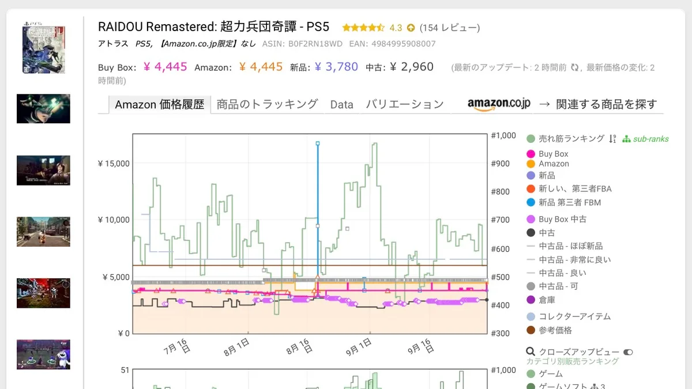Viewport: 692px width, 389px height.
Task: Click the orange up-arrow circle beside 4.3
Action: pyautogui.click(x=411, y=28)
